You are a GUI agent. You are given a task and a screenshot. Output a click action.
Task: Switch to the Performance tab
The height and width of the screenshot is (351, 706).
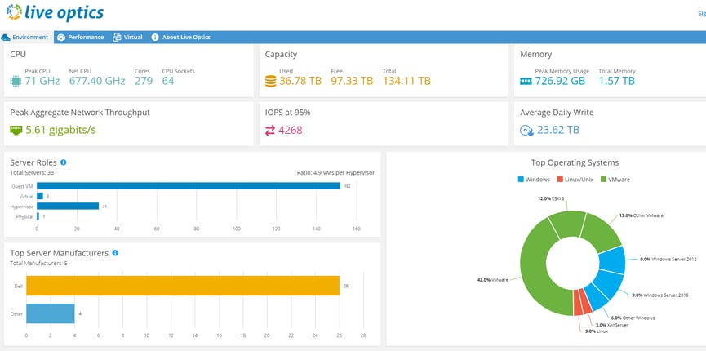81,38
